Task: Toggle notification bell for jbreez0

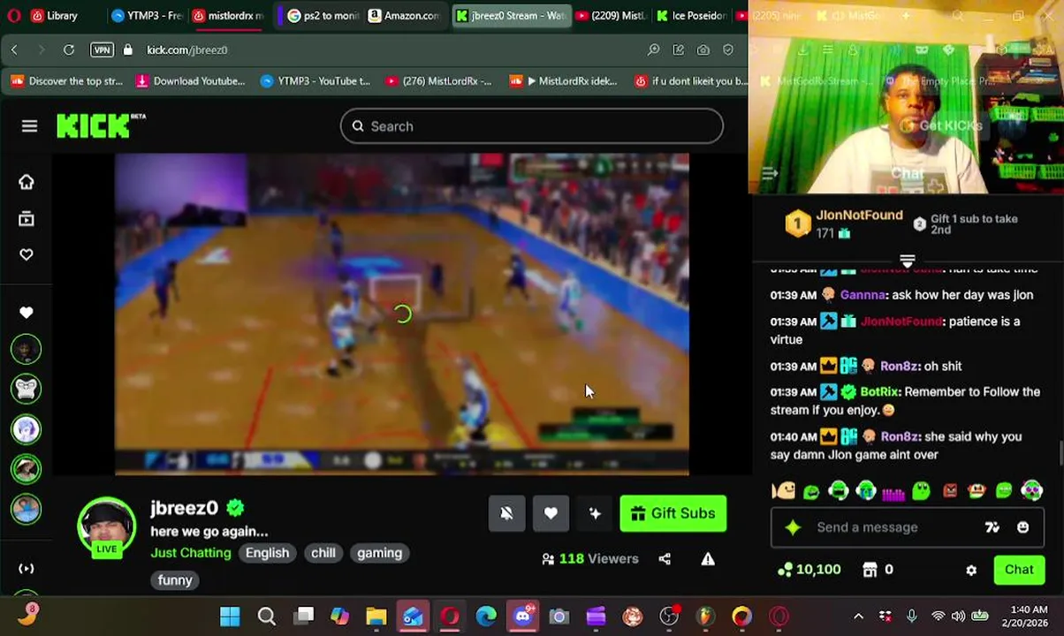Action: coord(506,513)
